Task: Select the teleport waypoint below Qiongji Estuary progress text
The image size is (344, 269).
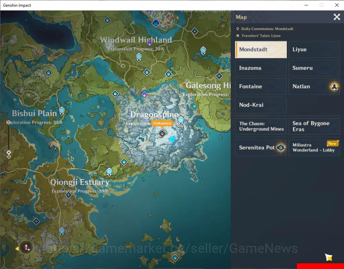Action: pyautogui.click(x=69, y=195)
